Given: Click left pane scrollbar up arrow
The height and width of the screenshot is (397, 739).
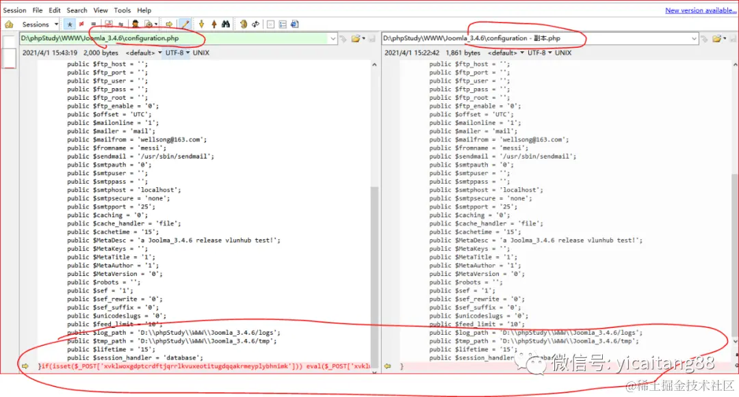Looking at the screenshot, I should (x=374, y=64).
